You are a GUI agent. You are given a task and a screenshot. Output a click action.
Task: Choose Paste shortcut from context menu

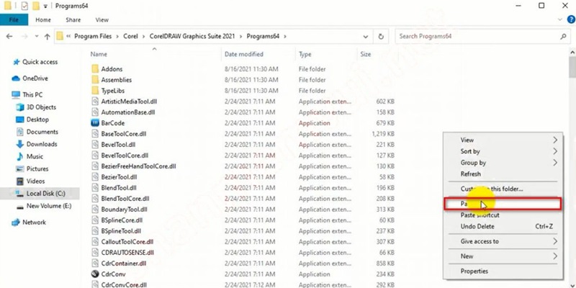[x=503, y=215]
